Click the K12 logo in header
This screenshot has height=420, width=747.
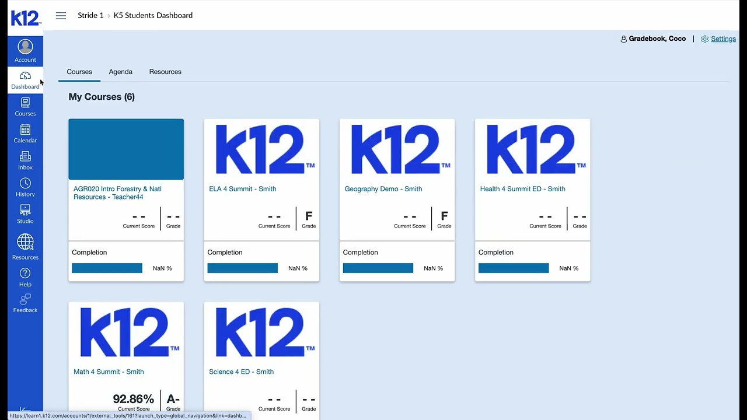[26, 18]
